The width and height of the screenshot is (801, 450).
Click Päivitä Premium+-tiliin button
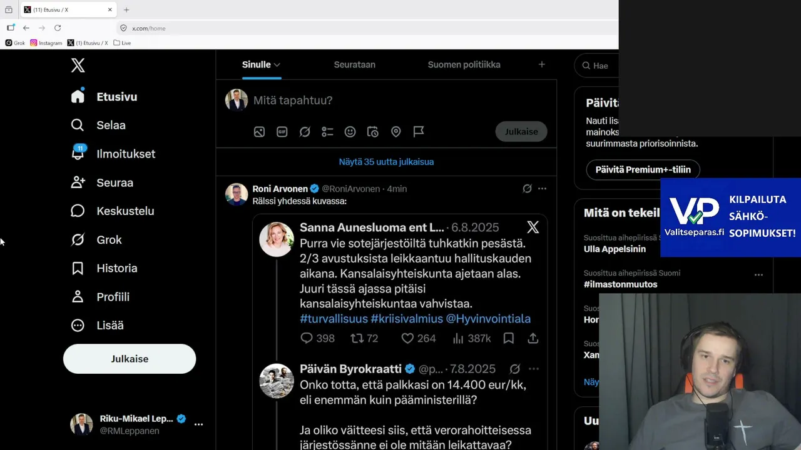click(x=643, y=169)
